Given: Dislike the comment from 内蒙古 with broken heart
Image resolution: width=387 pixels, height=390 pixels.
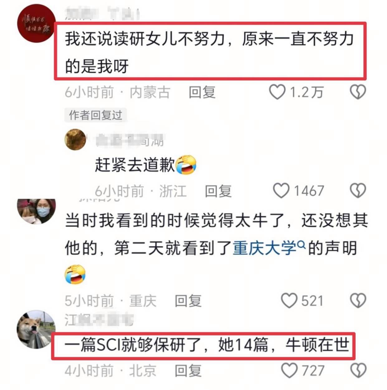Looking at the screenshot, I should (x=357, y=92).
